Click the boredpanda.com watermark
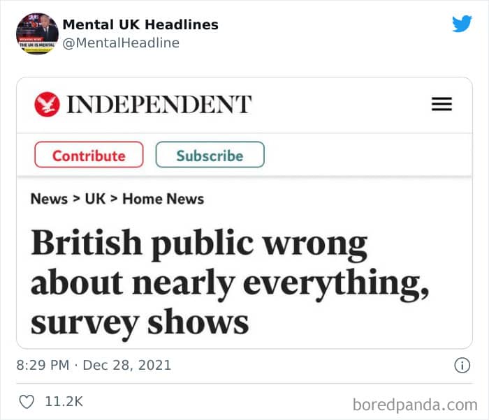This screenshot has height=420, width=489. 415,405
